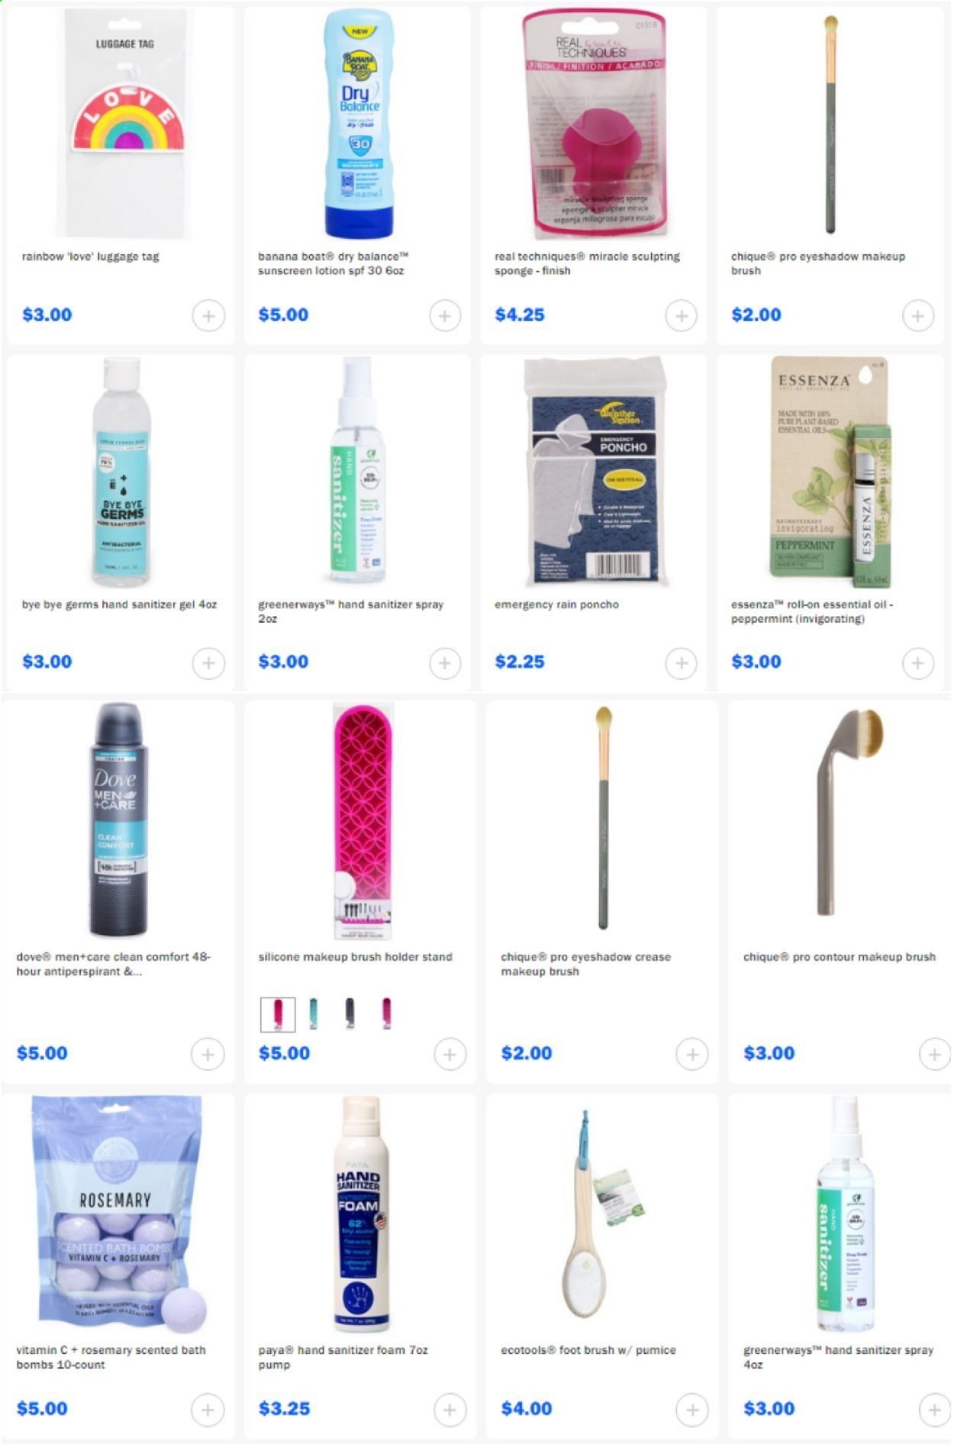Add Banana Boat sunscreen lotion to cart
Image resolution: width=954 pixels, height=1447 pixels.
tap(445, 315)
